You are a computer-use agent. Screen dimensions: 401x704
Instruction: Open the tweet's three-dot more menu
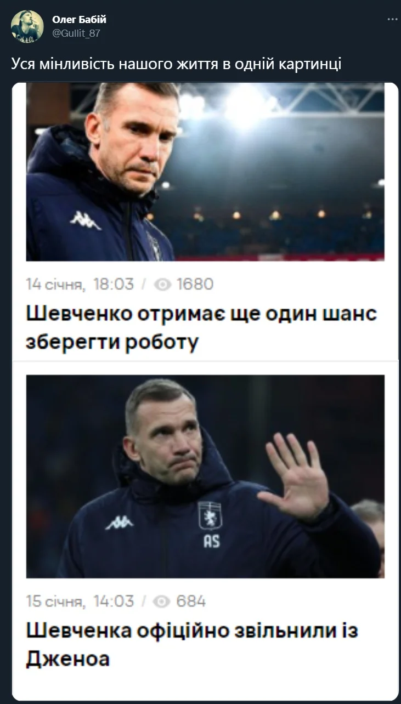pos(393,19)
